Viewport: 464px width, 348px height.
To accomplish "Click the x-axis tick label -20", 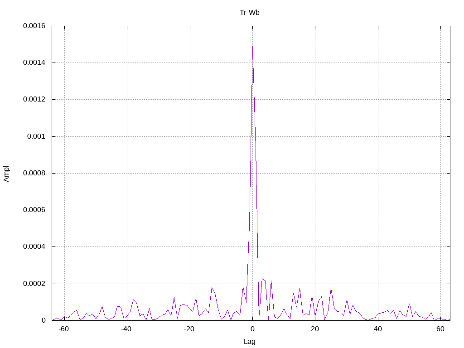I will pos(189,329).
